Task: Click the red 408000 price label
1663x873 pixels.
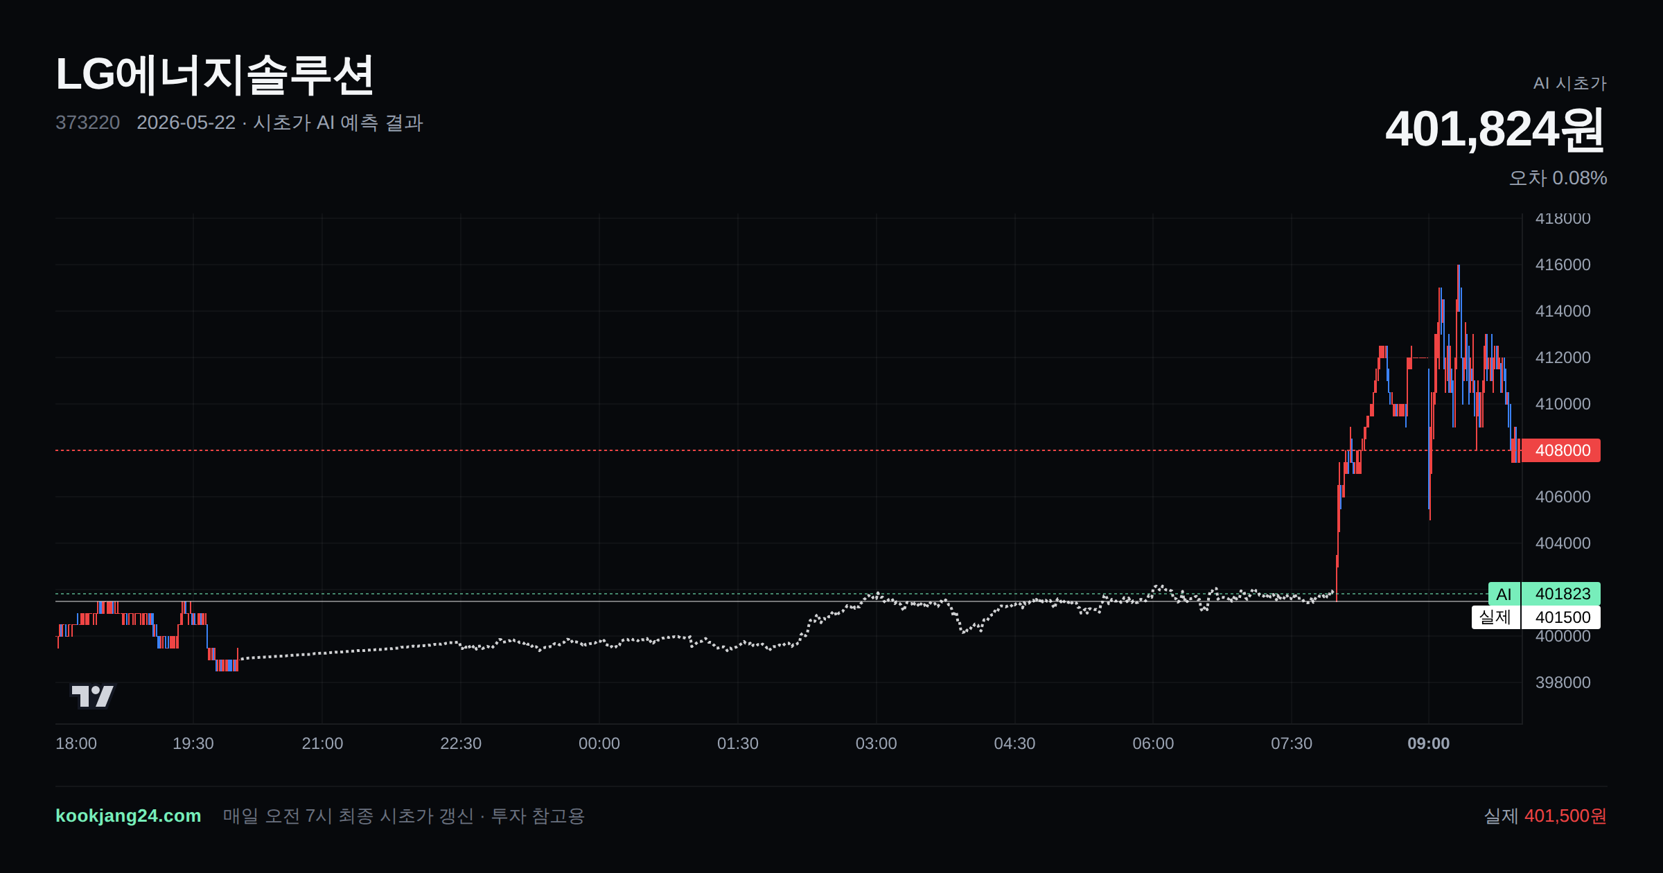Action: tap(1562, 450)
